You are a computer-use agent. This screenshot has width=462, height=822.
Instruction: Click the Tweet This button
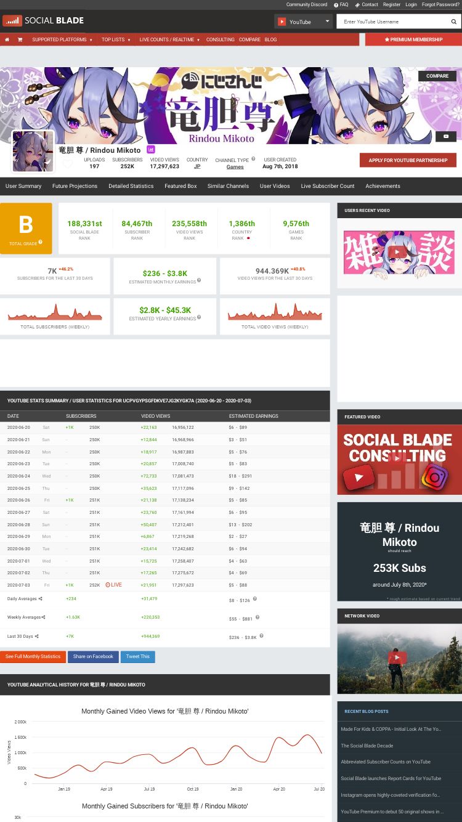(137, 657)
